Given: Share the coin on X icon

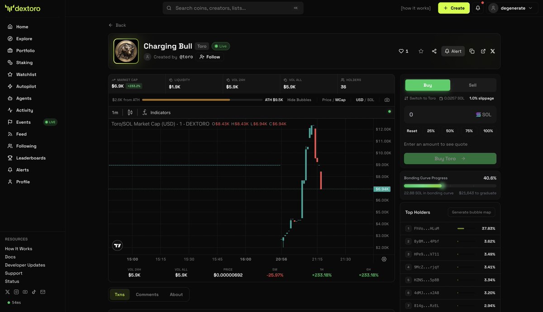Looking at the screenshot, I should (x=493, y=51).
